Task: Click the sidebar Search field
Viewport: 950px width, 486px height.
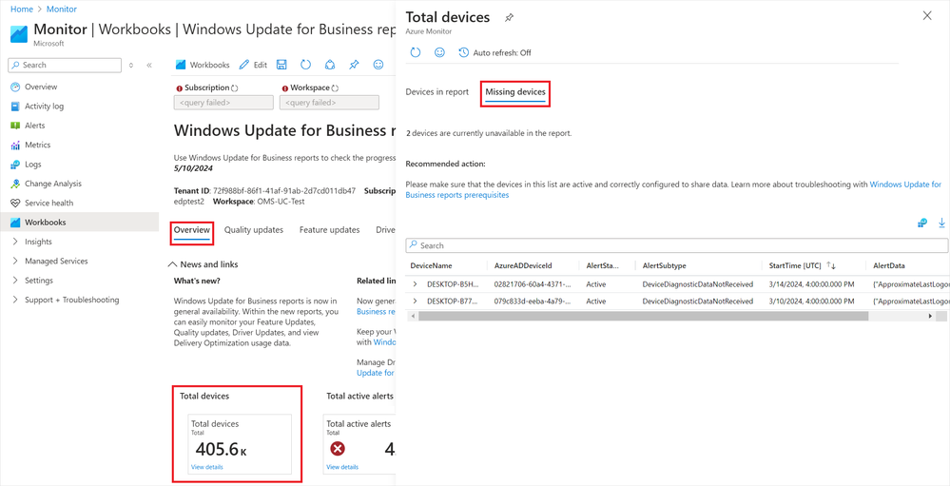Action: click(x=66, y=65)
